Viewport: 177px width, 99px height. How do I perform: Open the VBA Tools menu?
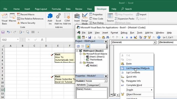tap(139, 33)
